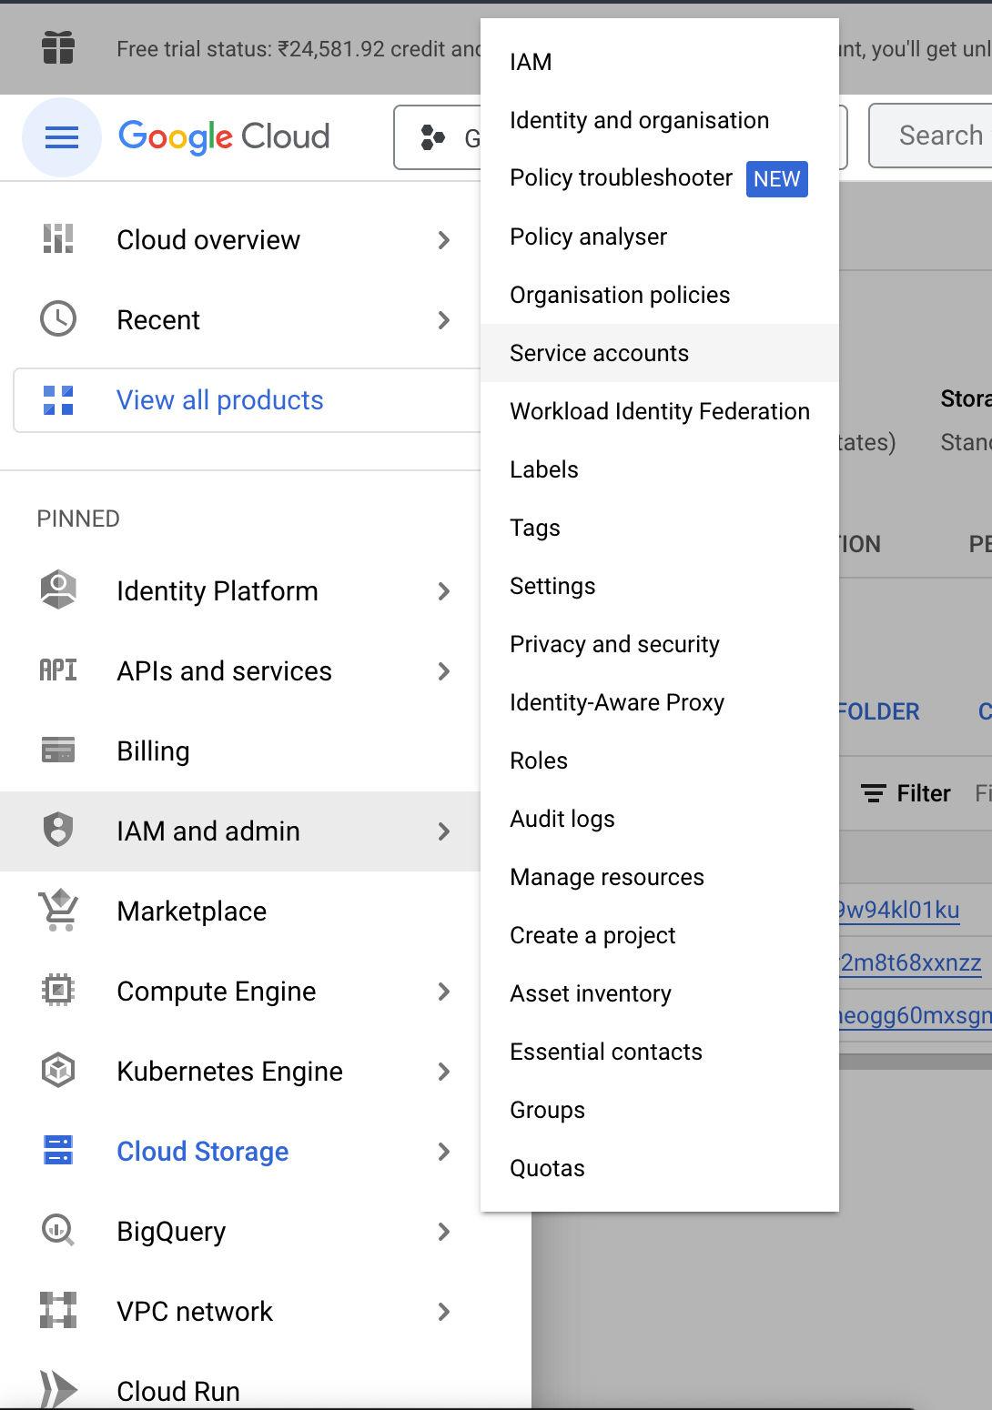Expand the Kubernetes Engine submenu arrow
This screenshot has height=1410, width=992.
(x=444, y=1072)
